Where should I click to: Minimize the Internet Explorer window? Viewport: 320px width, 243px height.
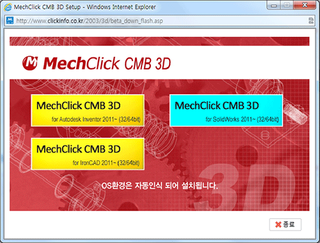tap(274, 5)
